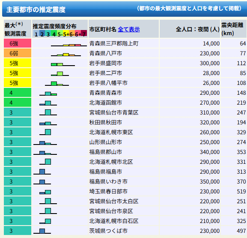Click intensity 3 cell for 秋田県秋田市
This screenshot has width=247, height=238.
pos(18,122)
